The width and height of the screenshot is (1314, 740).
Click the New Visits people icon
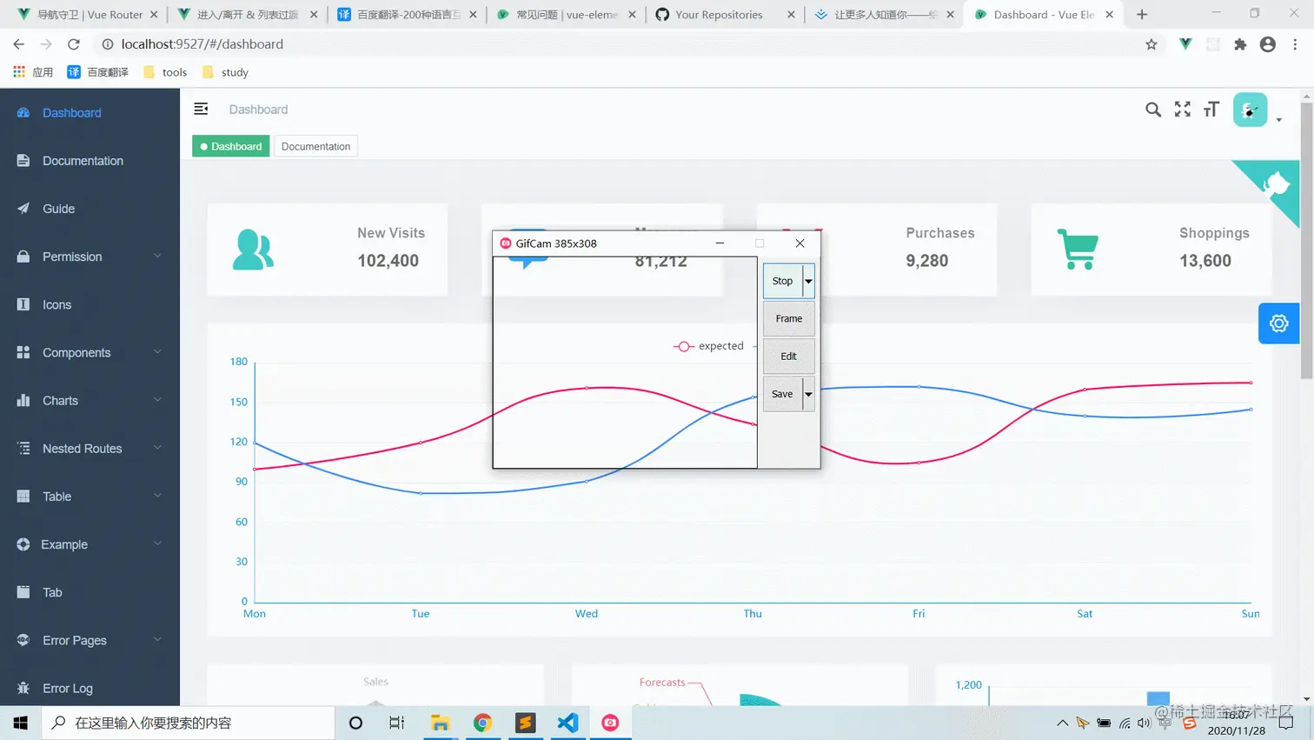(253, 250)
